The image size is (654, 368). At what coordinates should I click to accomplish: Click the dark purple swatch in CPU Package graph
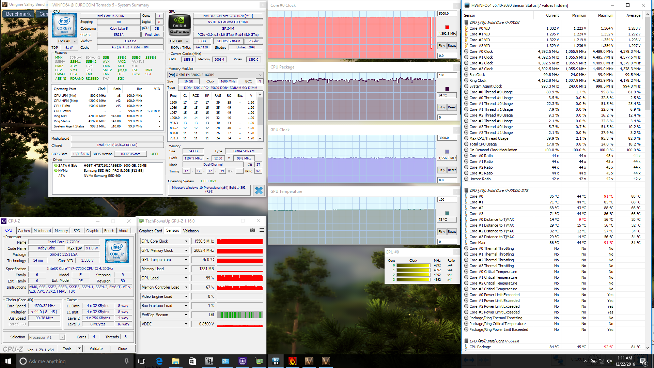pyautogui.click(x=447, y=89)
